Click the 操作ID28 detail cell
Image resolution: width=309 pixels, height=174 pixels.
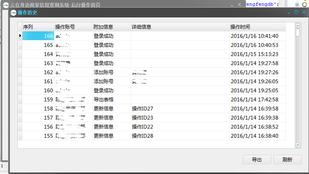(x=180, y=136)
